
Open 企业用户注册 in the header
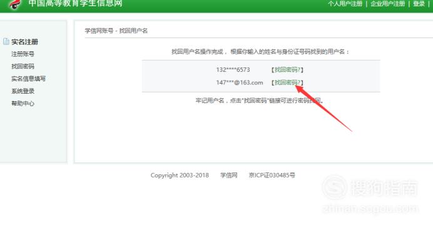pos(388,4)
